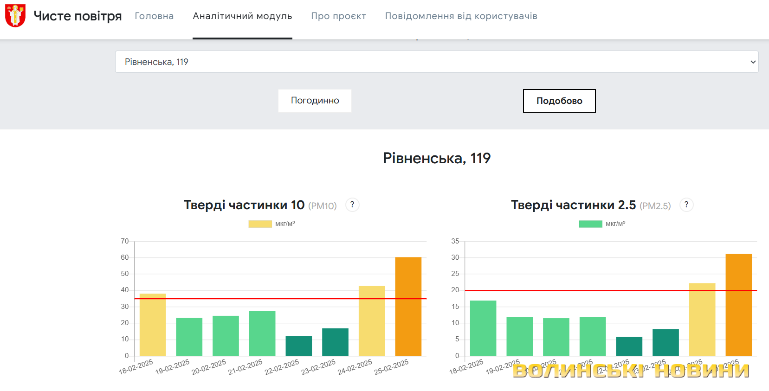The height and width of the screenshot is (391, 769).
Task: Toggle the green PM2.5 legend swatch
Action: coord(590,224)
